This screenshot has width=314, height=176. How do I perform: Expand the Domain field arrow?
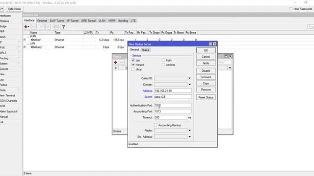[190, 85]
